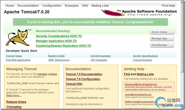Open the Configuration navigation item

click(x=52, y=6)
